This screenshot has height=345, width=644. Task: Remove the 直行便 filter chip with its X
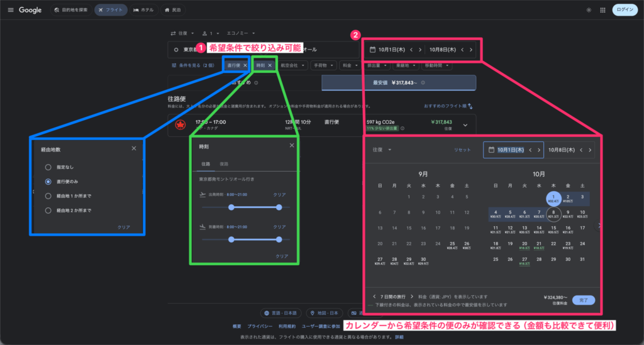pyautogui.click(x=245, y=65)
